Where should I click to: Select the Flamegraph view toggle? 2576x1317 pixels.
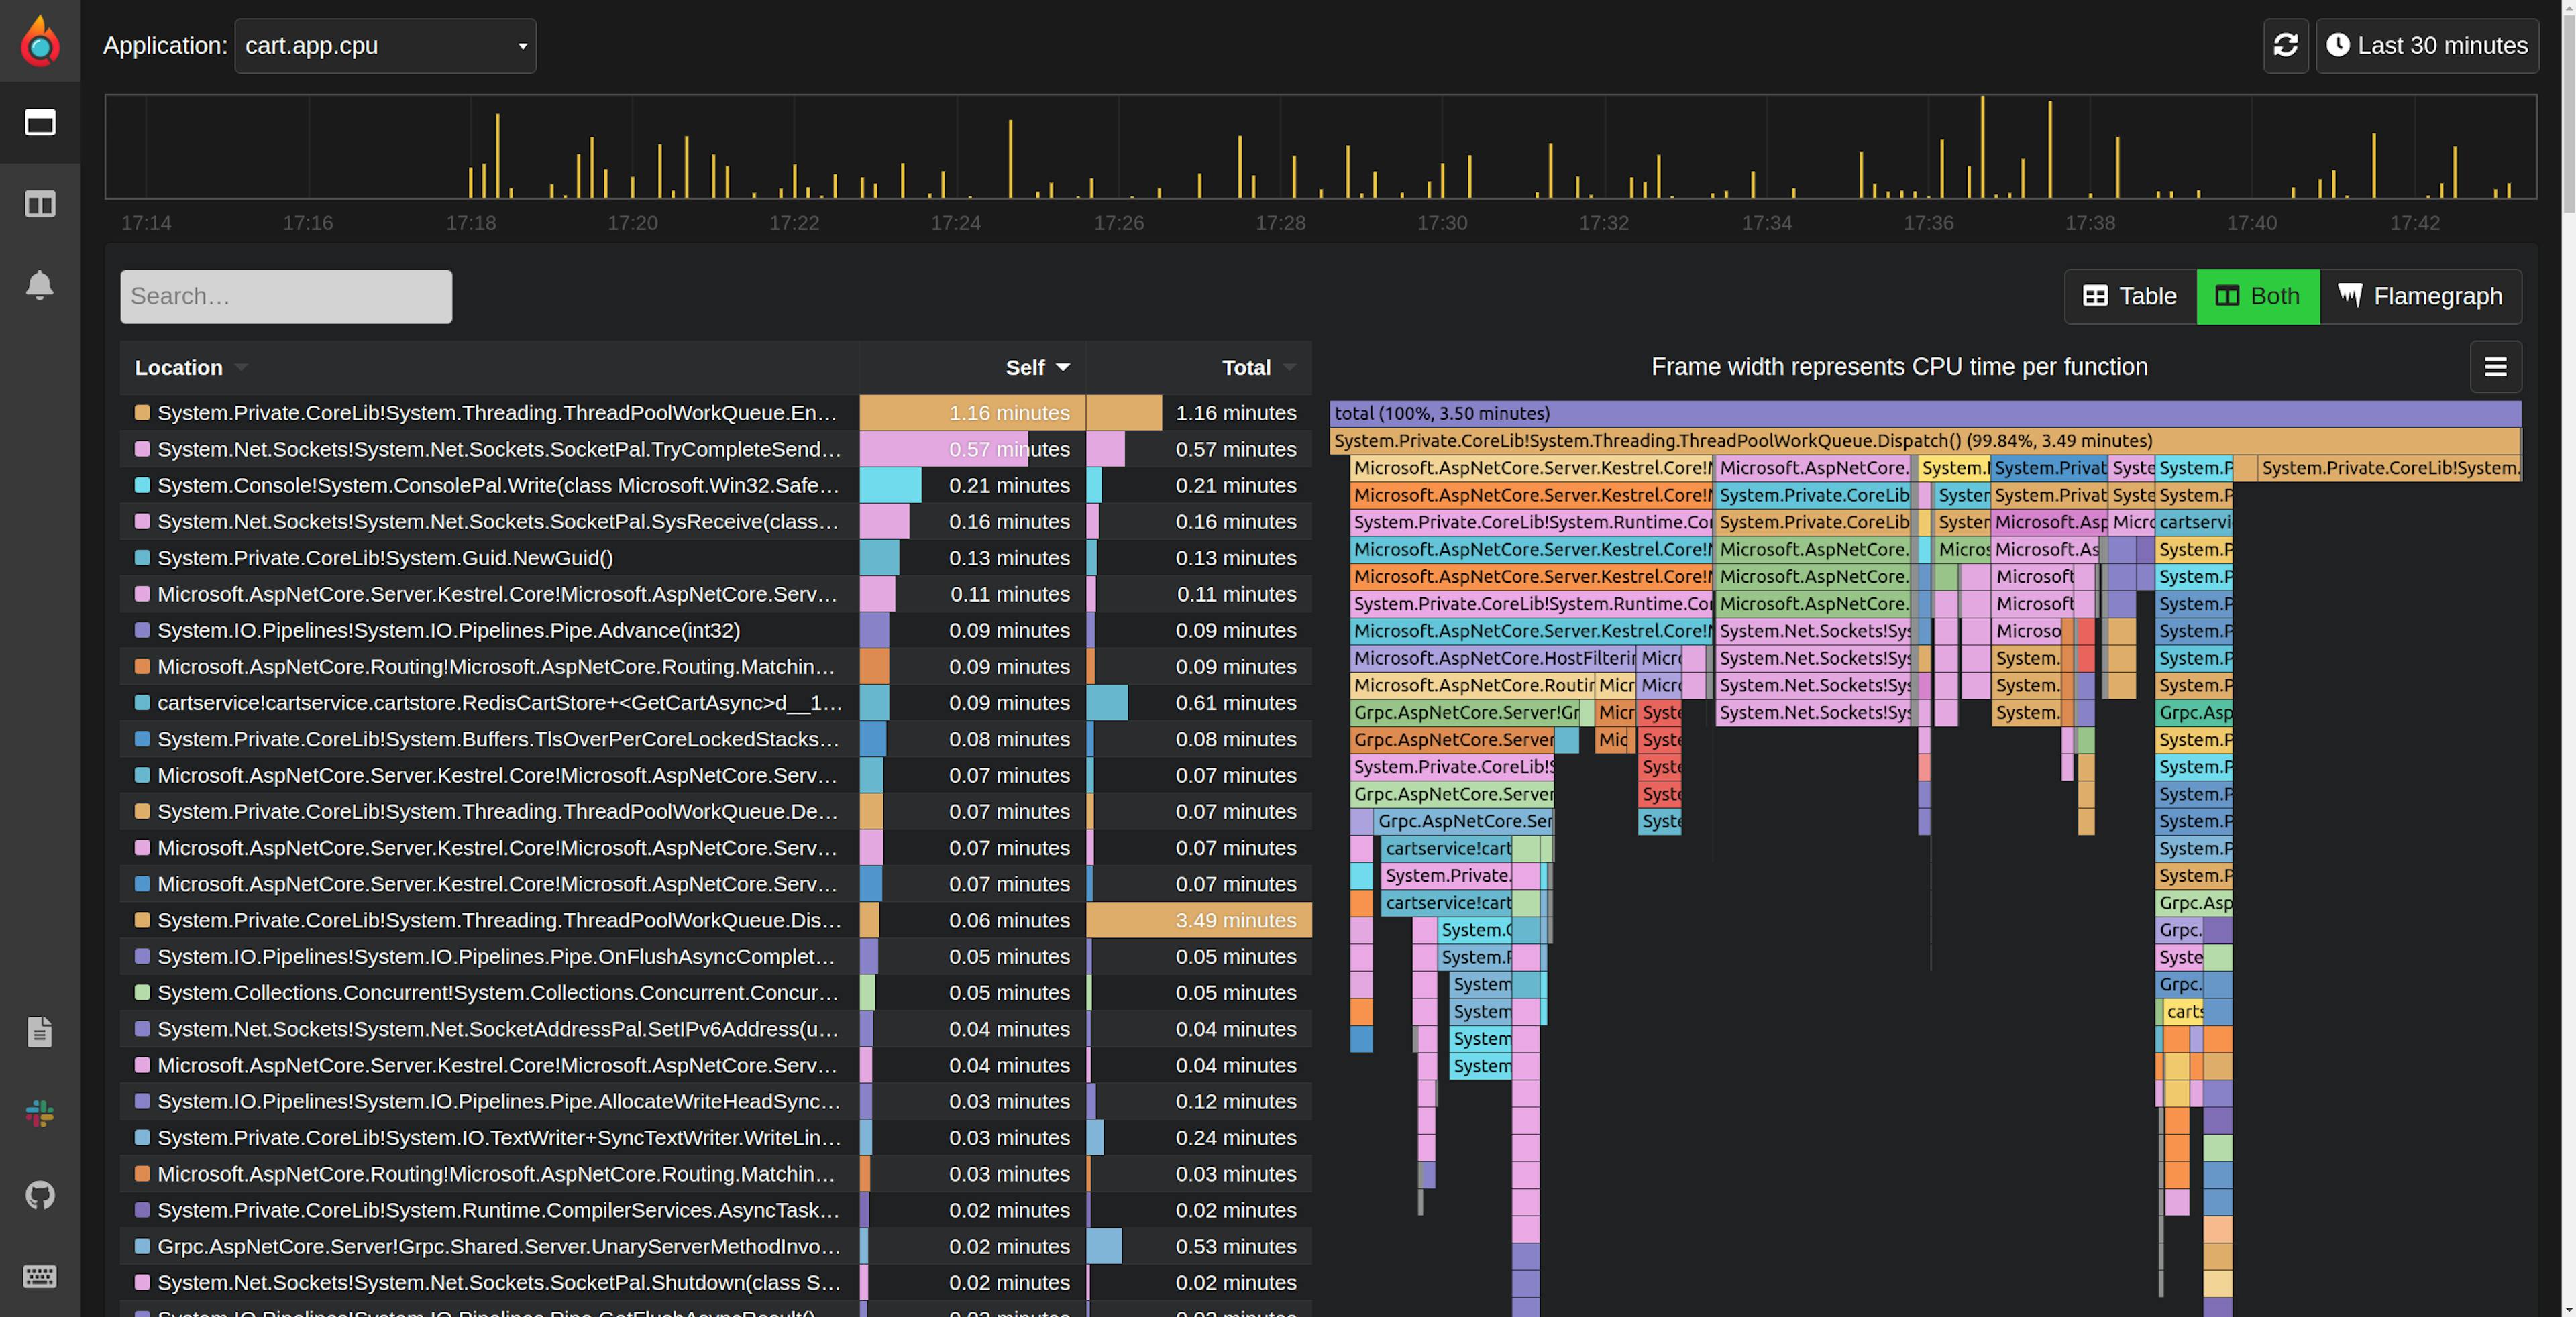click(x=2423, y=296)
